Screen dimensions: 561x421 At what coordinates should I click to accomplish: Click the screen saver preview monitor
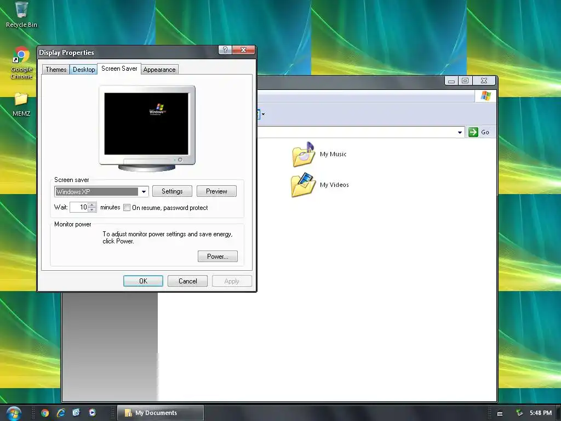pyautogui.click(x=147, y=128)
